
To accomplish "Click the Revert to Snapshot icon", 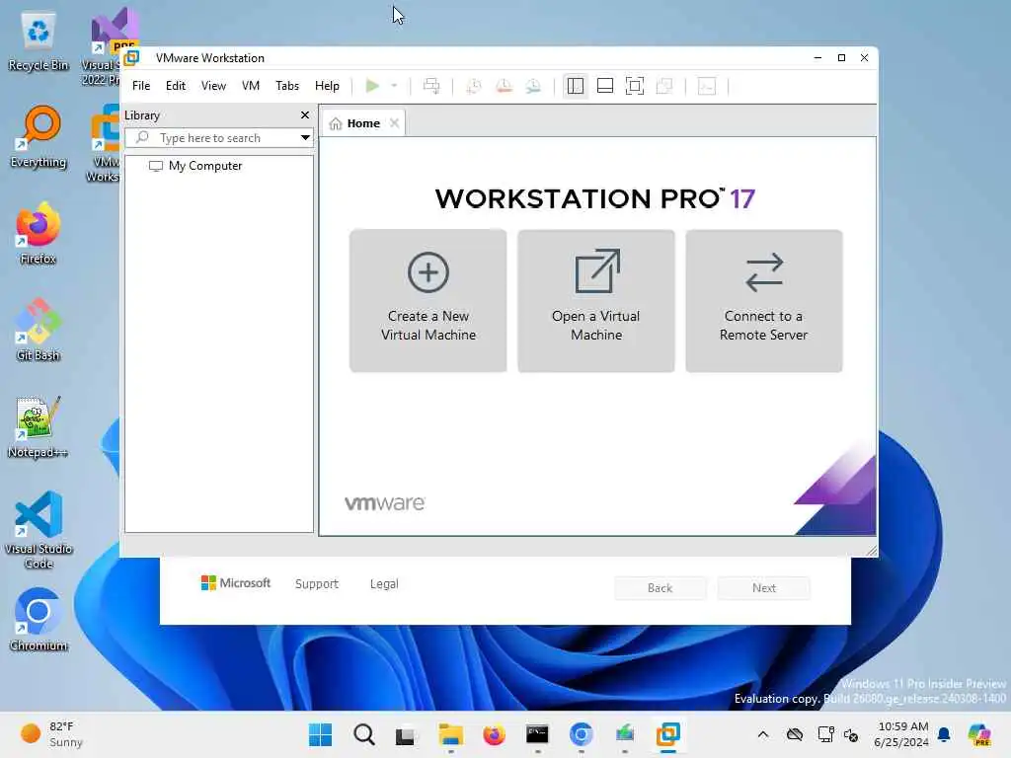I will tap(504, 86).
